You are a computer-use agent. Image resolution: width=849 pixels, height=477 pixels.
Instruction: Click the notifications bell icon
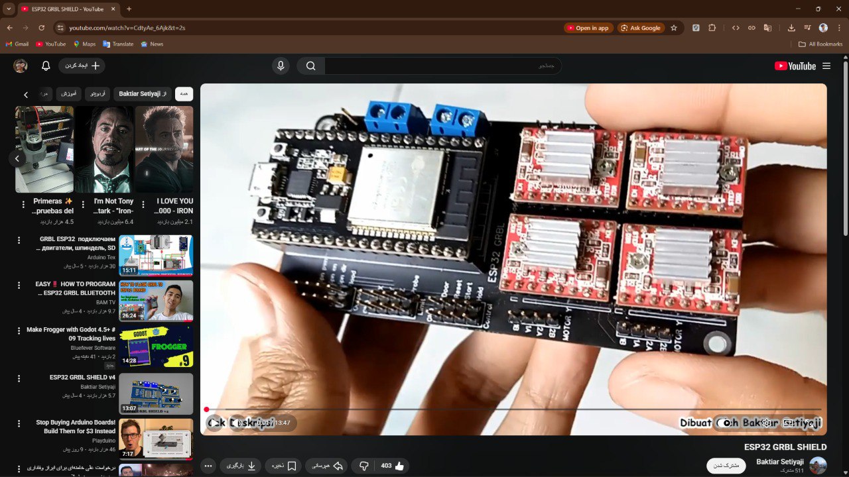click(x=46, y=66)
